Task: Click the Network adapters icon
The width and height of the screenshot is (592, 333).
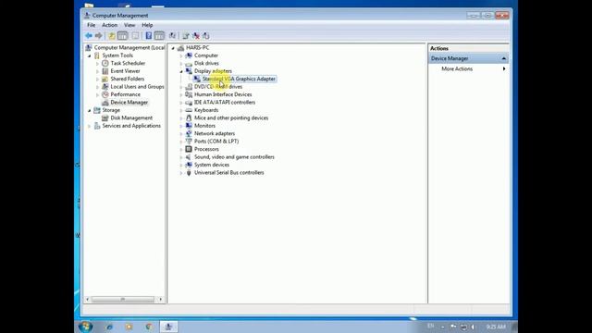Action: [189, 133]
